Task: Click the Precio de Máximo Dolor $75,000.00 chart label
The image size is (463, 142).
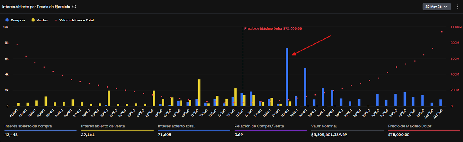Action: tap(273, 28)
